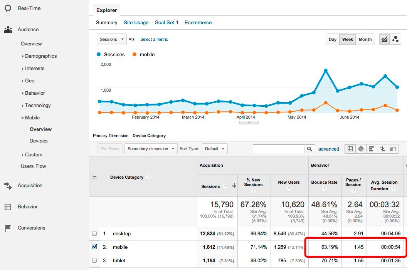Viewport: 407px width, 270px height.
Task: Set graph interval to Month
Action: coord(365,39)
